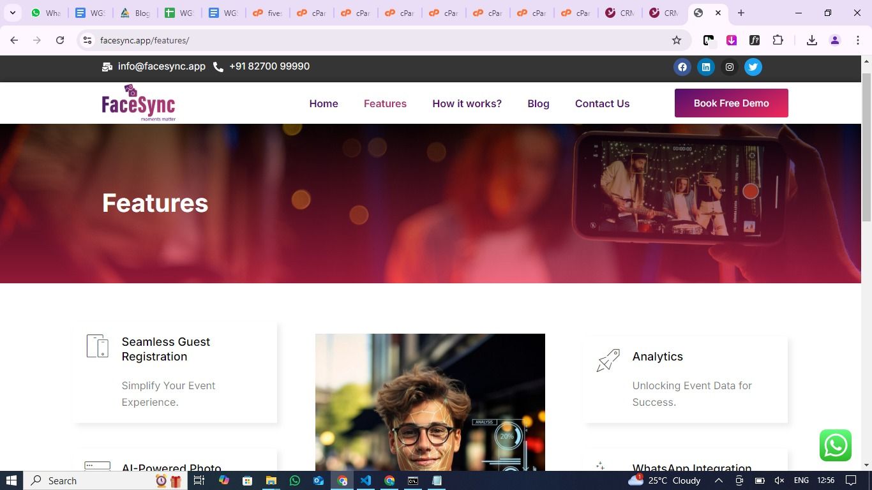Open the Chrome profile avatar

click(x=835, y=40)
